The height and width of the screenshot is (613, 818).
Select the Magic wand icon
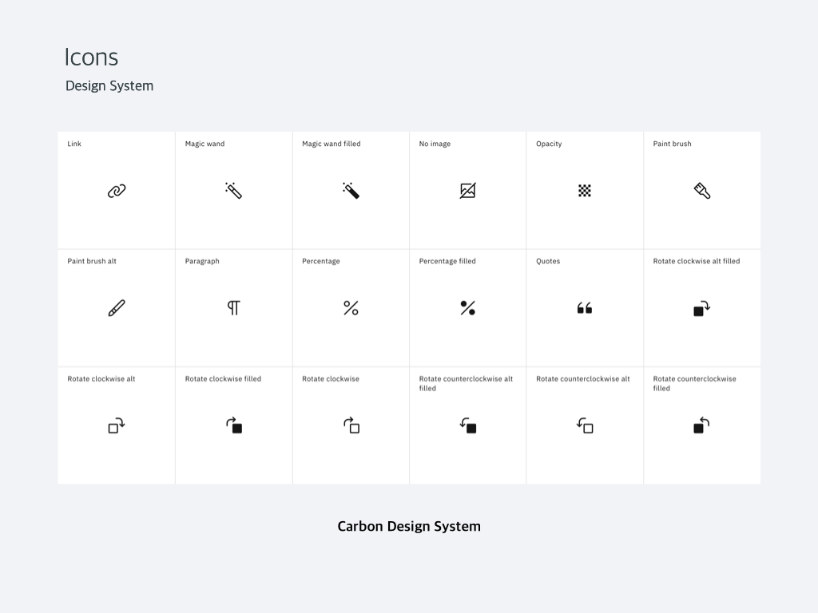pos(234,191)
